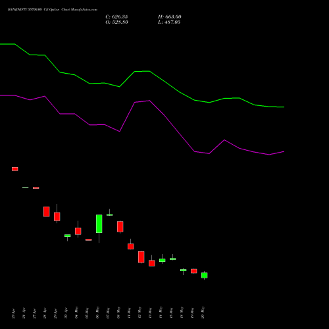Click the BANKNIFTY 55700 CE Options chart title

click(x=53, y=10)
